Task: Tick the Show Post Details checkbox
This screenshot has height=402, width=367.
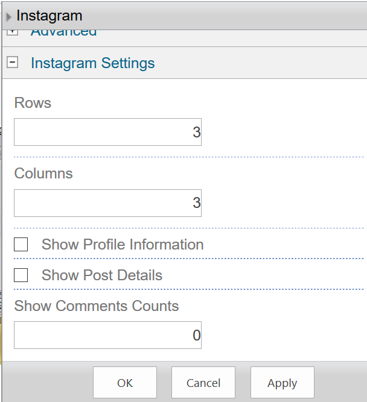Action: click(x=21, y=275)
